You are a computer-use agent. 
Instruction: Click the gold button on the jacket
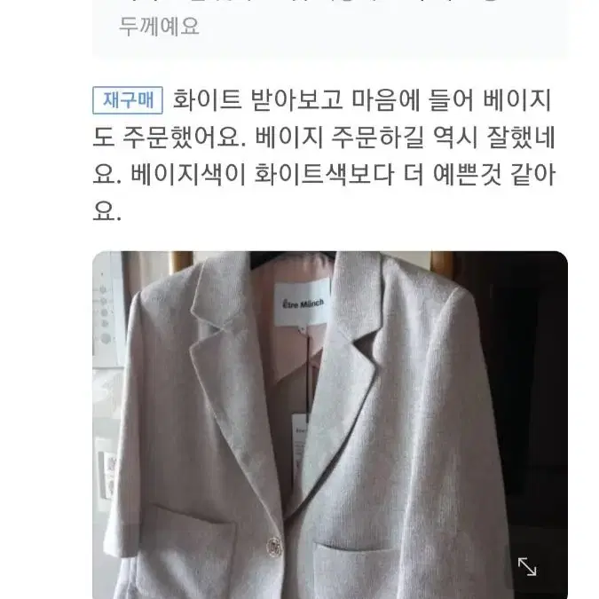(274, 548)
